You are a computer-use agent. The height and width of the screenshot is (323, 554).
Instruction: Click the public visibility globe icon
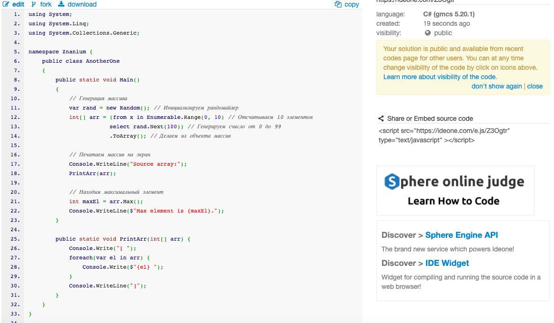(427, 33)
